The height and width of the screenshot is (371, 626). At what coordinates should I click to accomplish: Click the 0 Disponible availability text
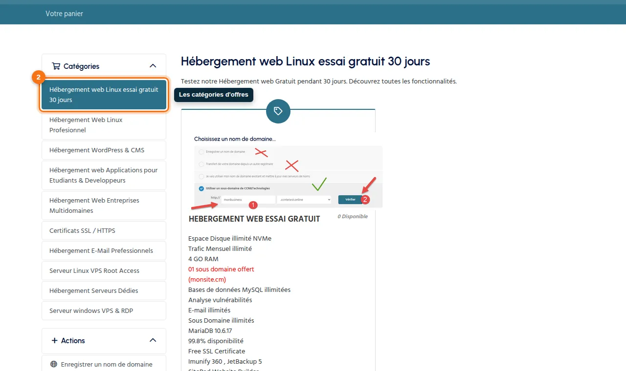(x=353, y=216)
